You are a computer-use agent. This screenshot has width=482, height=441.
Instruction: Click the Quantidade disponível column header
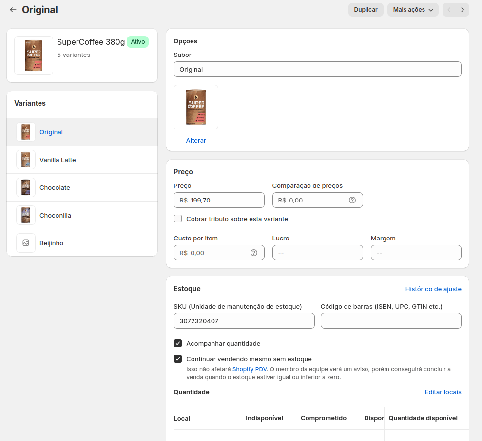point(423,418)
